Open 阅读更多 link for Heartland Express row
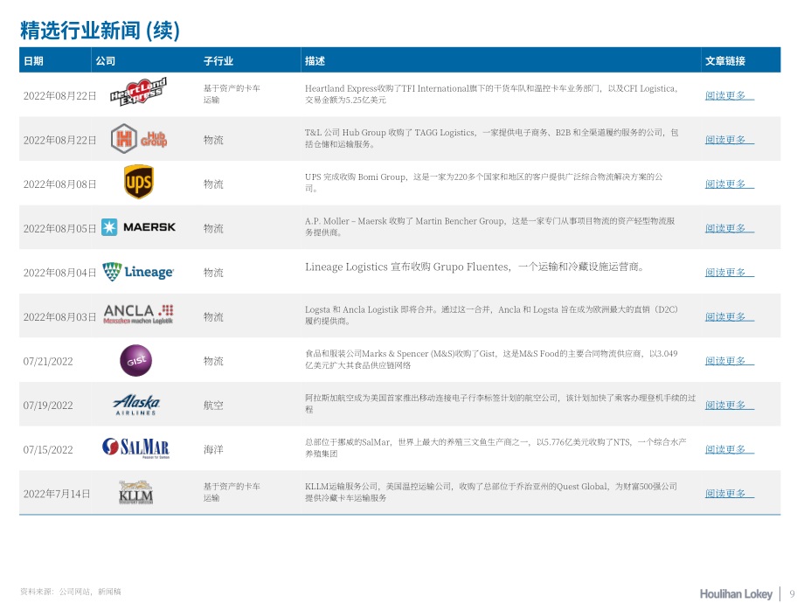 (x=729, y=95)
